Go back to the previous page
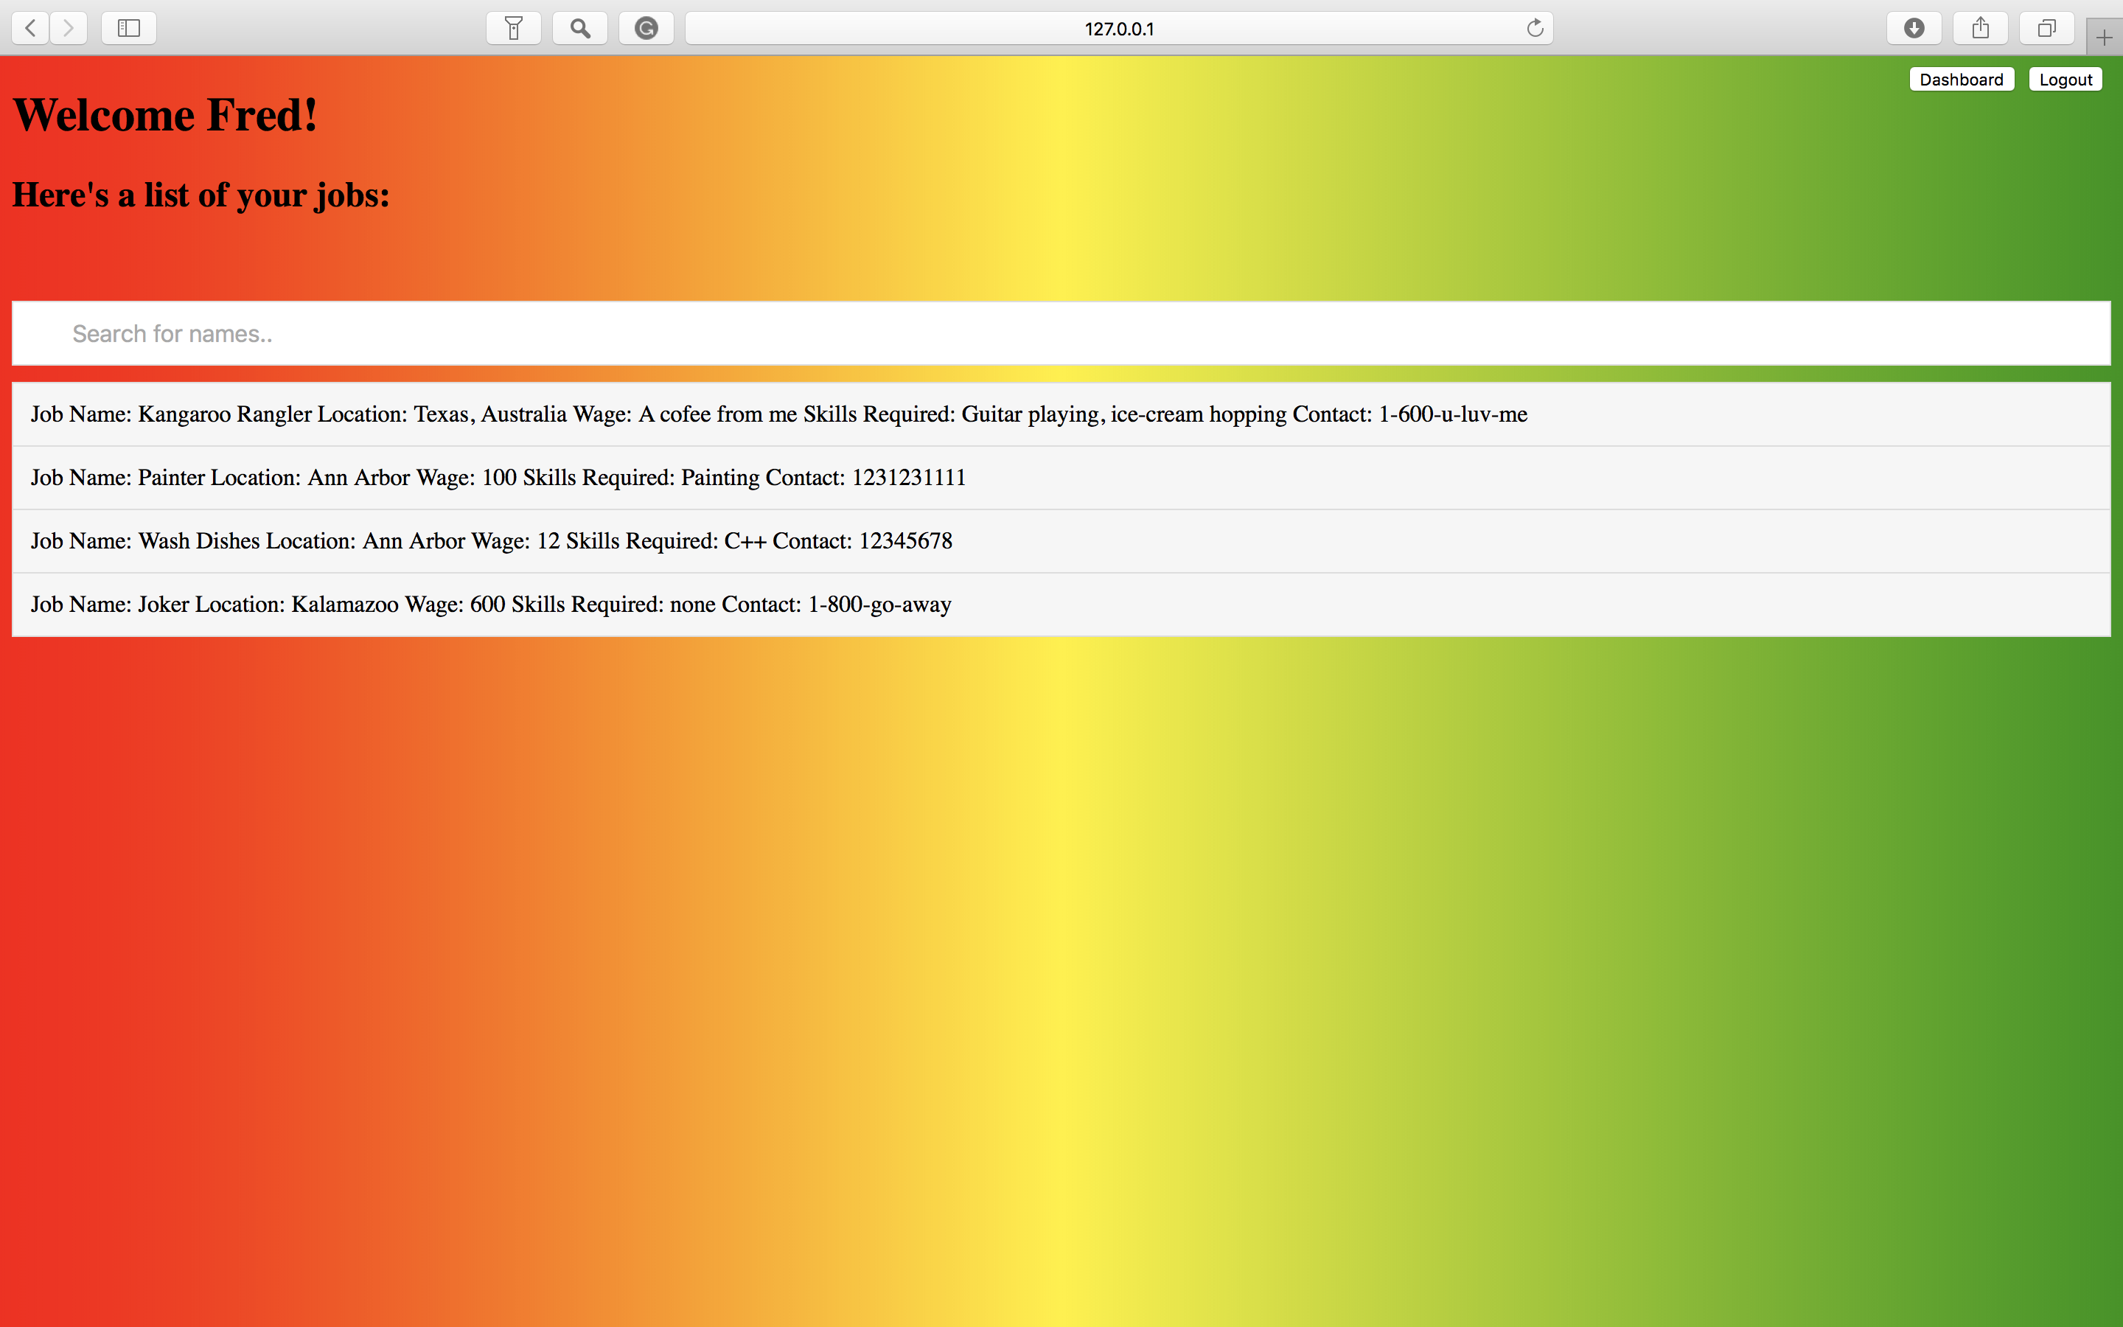2123x1327 pixels. (x=31, y=28)
